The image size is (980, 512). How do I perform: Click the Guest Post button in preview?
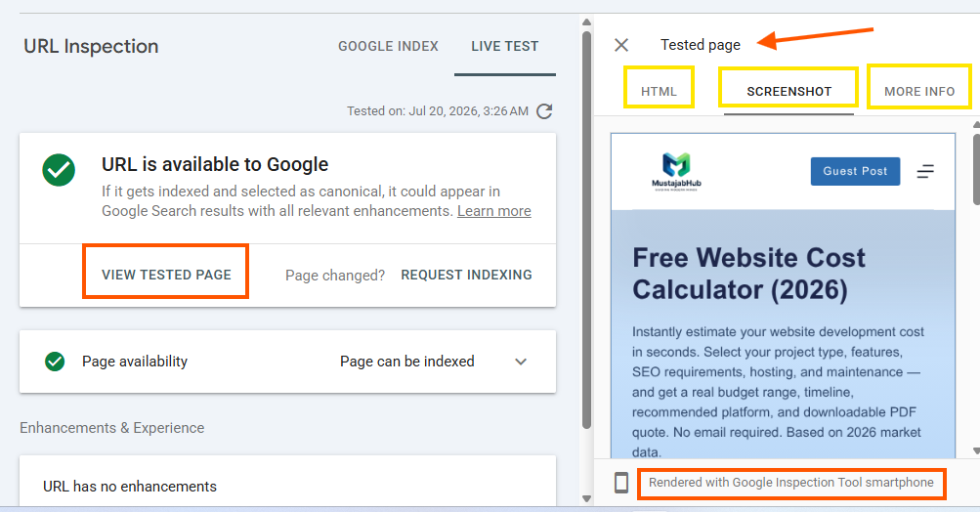click(855, 171)
